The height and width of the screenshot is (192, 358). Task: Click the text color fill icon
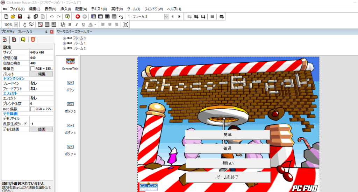pos(91,25)
